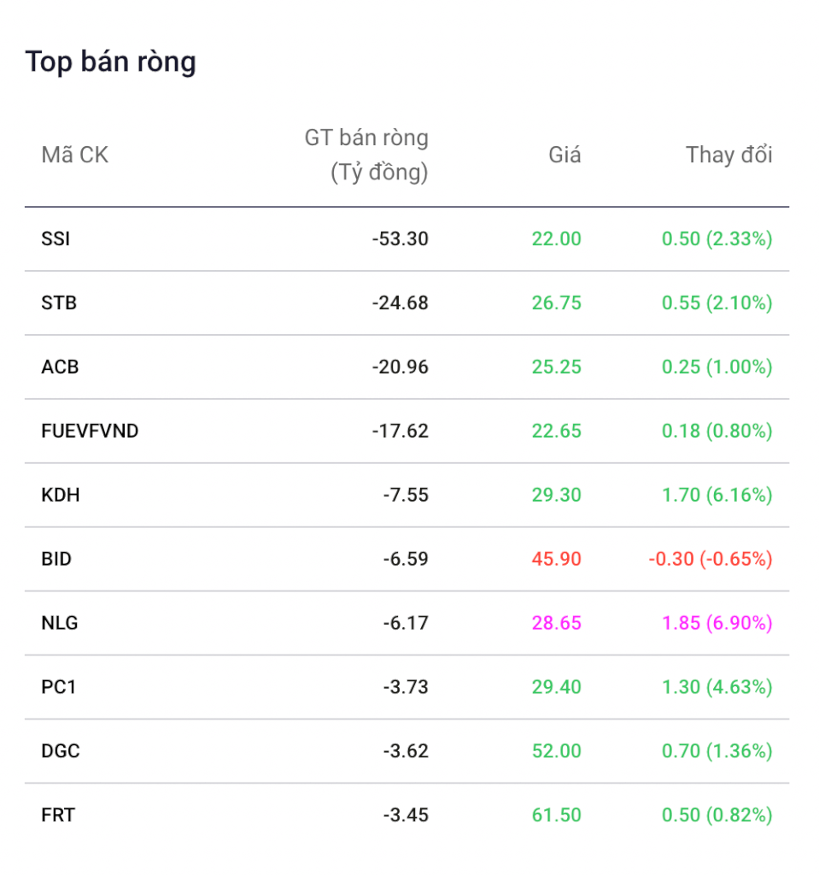
Task: Click KDH change 1.70 (6.16%)
Action: coord(717,495)
